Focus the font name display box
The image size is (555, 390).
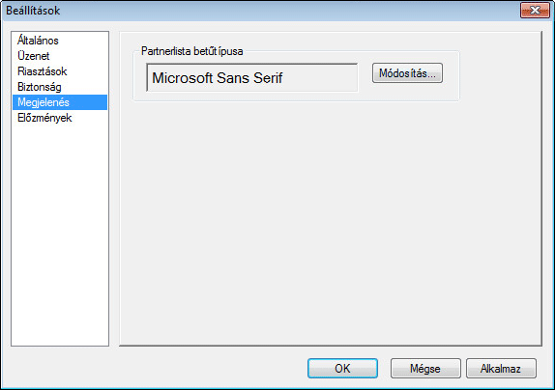tap(252, 78)
